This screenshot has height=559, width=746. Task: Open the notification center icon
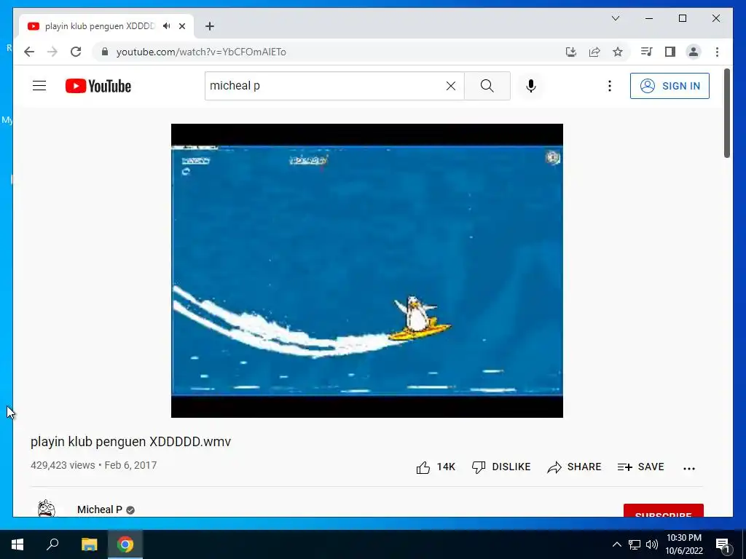tap(723, 544)
